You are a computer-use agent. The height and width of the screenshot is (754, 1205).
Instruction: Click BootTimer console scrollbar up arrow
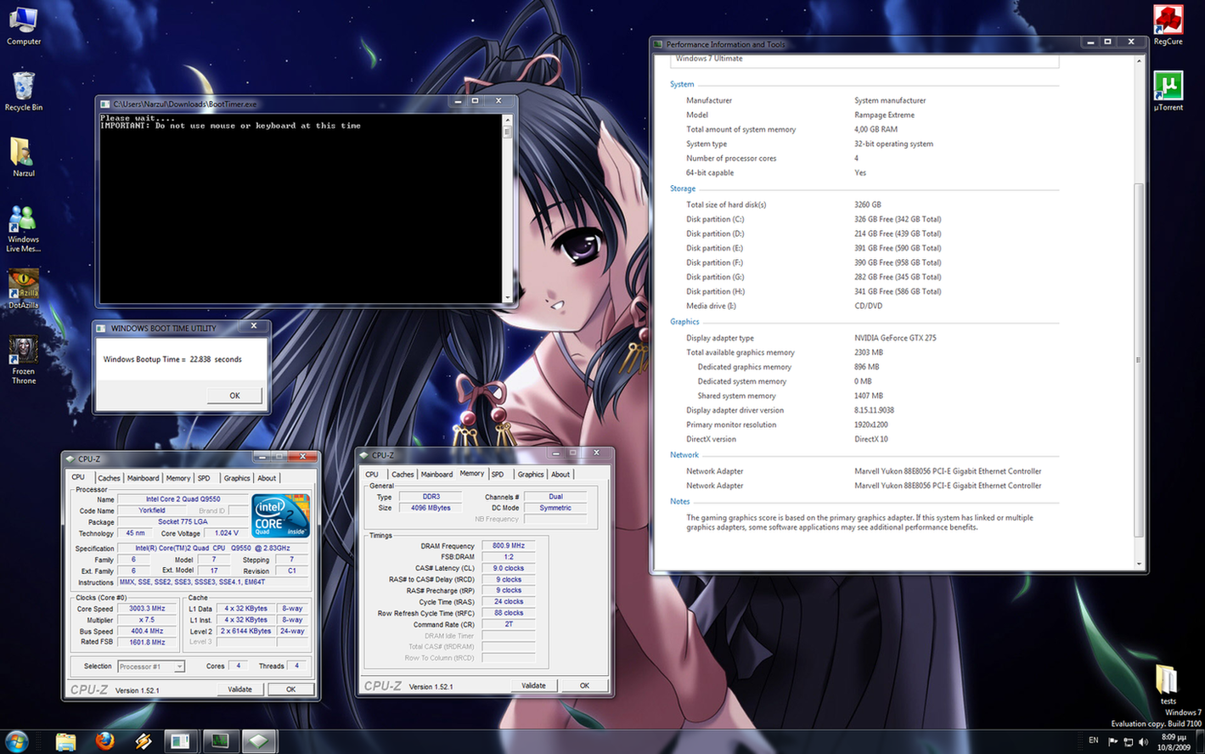pyautogui.click(x=508, y=120)
